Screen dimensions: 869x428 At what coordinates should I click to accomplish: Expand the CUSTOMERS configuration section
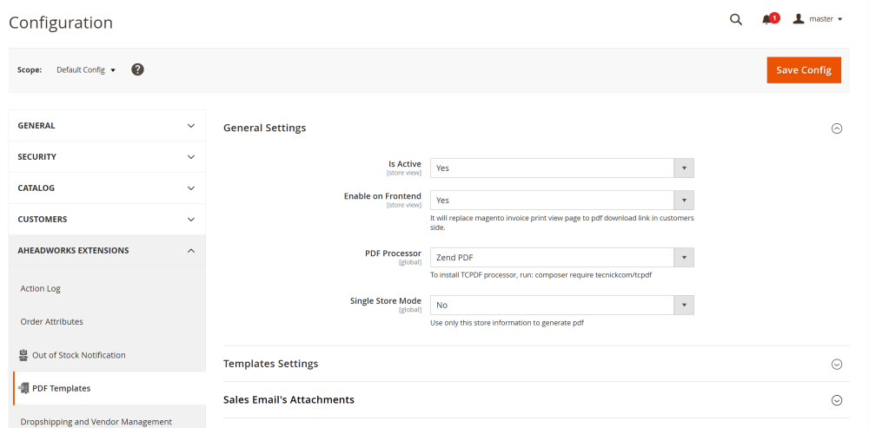click(107, 220)
